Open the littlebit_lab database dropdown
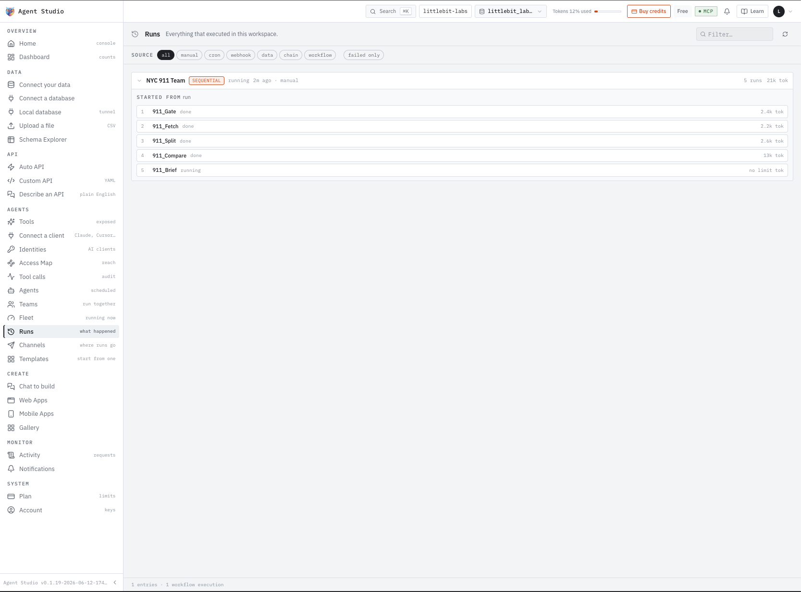The width and height of the screenshot is (801, 592). click(511, 12)
